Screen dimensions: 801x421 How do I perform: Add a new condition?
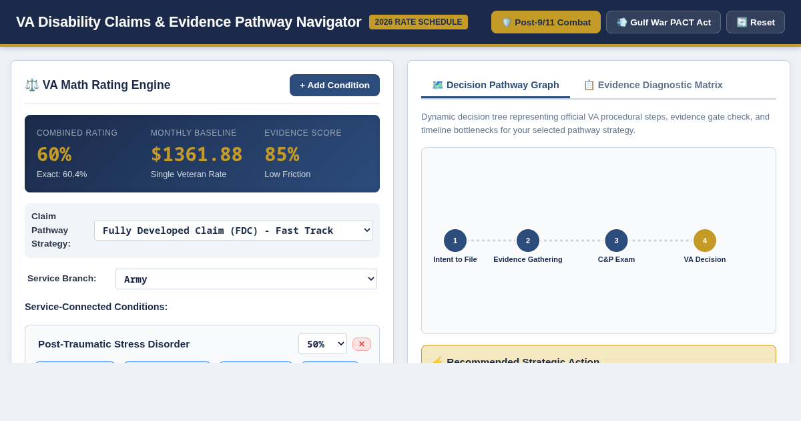pos(334,85)
